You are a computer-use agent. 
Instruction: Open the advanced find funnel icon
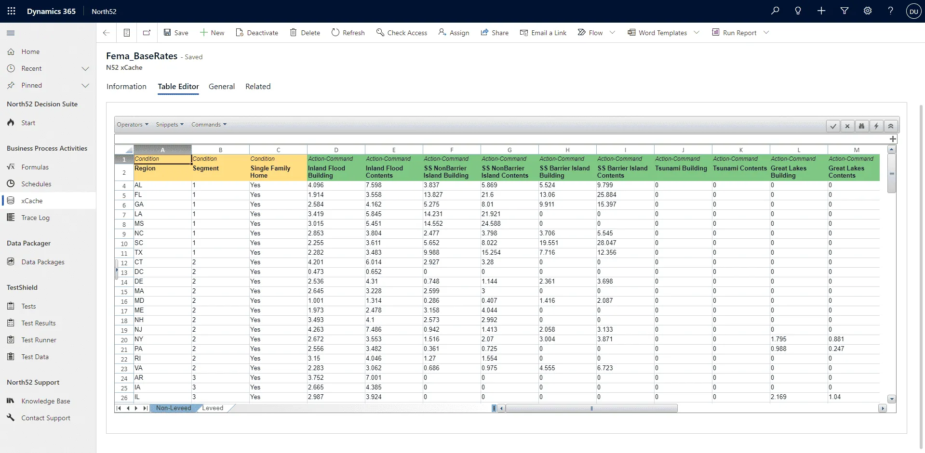pos(845,11)
